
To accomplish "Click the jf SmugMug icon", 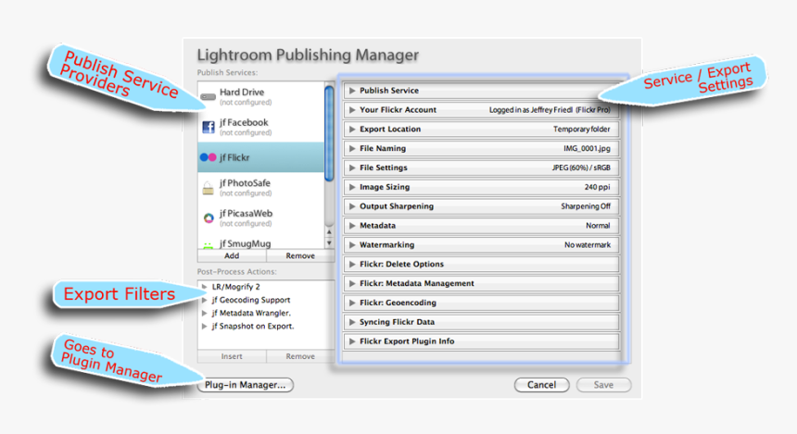I will click(208, 245).
